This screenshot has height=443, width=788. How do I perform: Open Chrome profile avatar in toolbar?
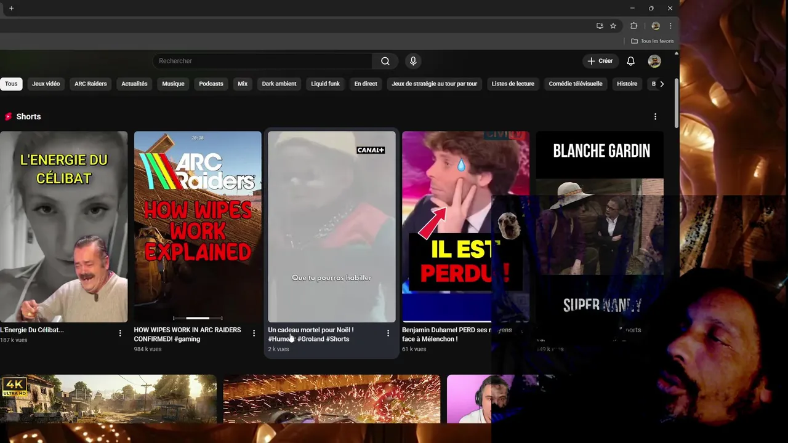click(656, 26)
